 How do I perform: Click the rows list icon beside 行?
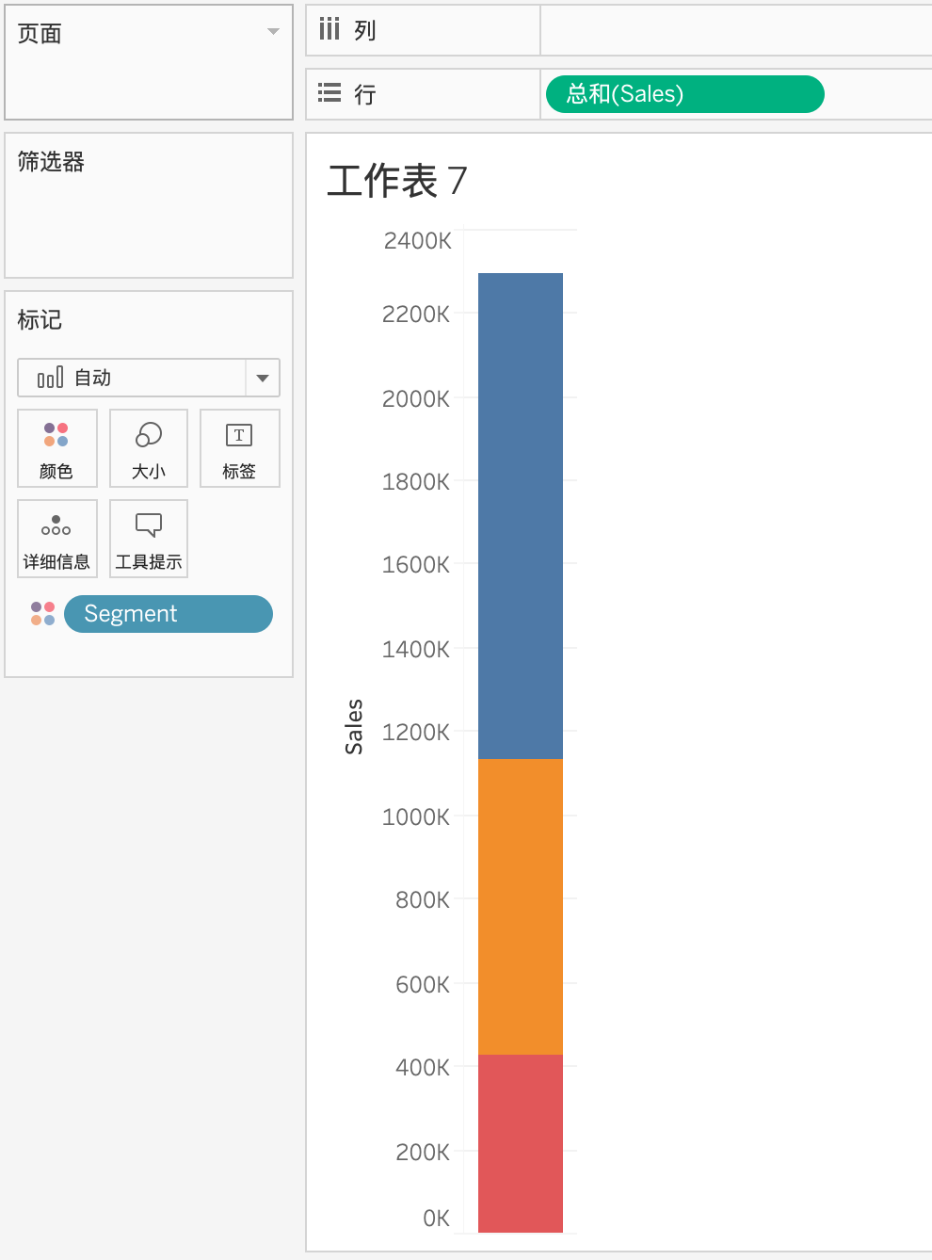[x=329, y=93]
